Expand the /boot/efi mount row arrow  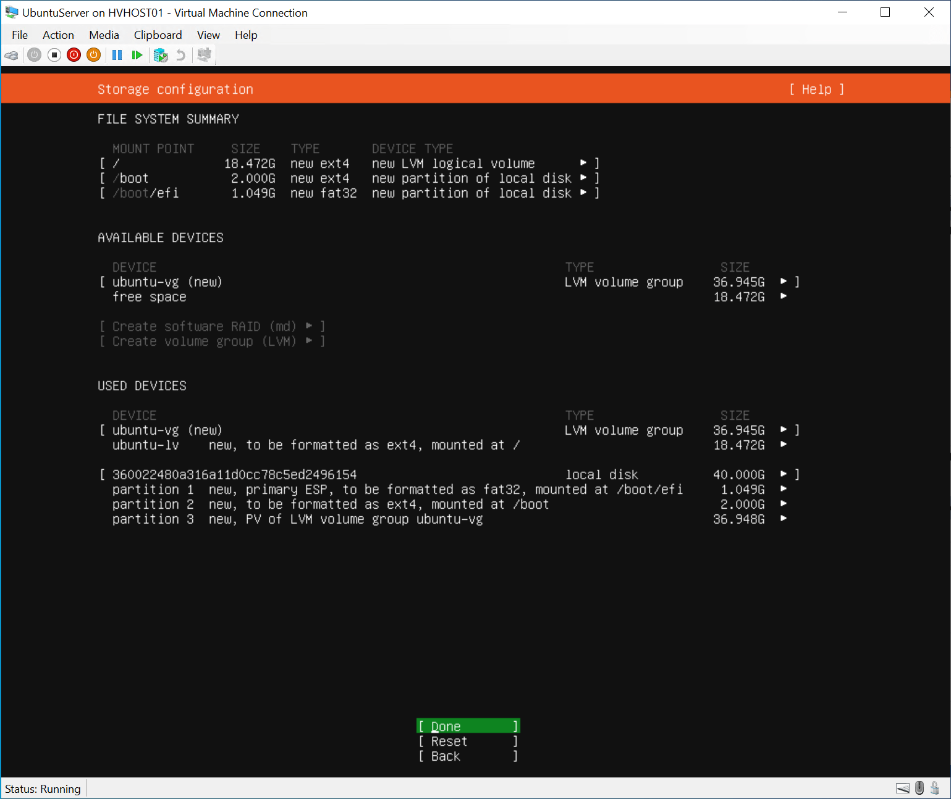[583, 193]
